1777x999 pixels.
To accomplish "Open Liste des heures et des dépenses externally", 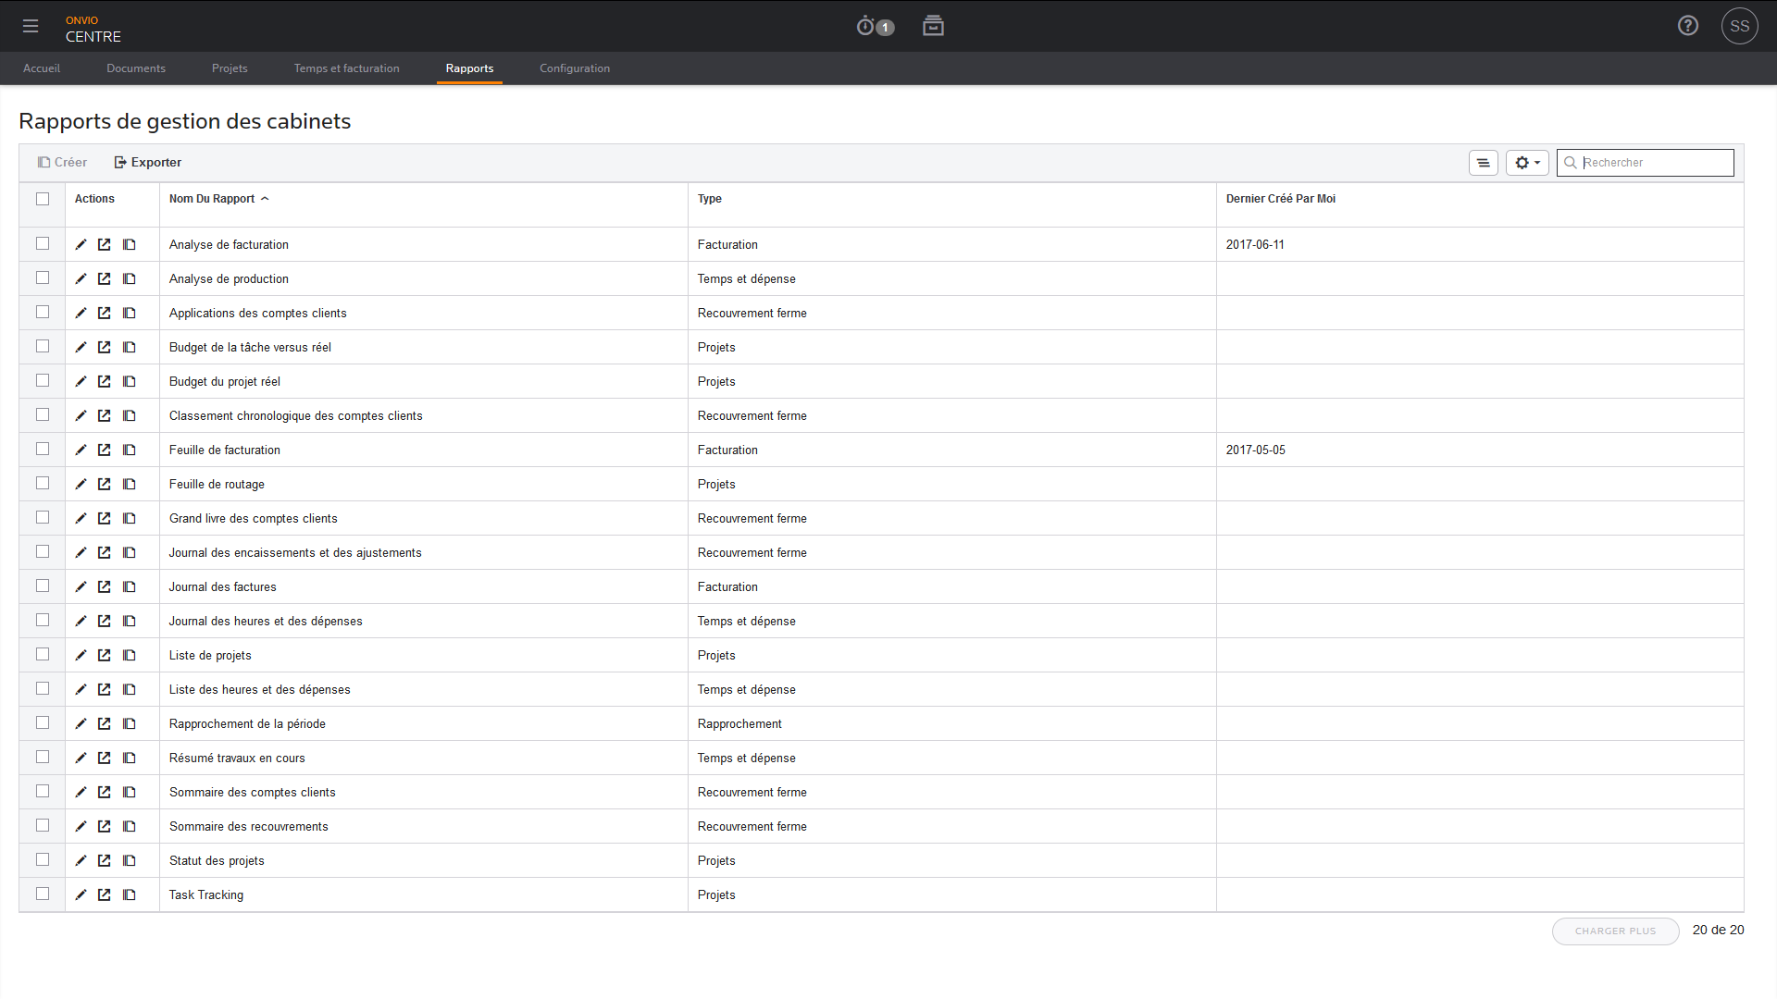I will click(x=105, y=689).
